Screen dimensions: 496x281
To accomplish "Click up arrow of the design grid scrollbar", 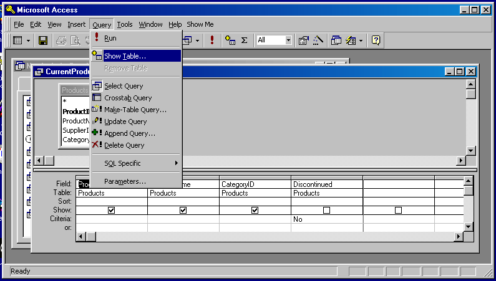I will click(x=468, y=181).
